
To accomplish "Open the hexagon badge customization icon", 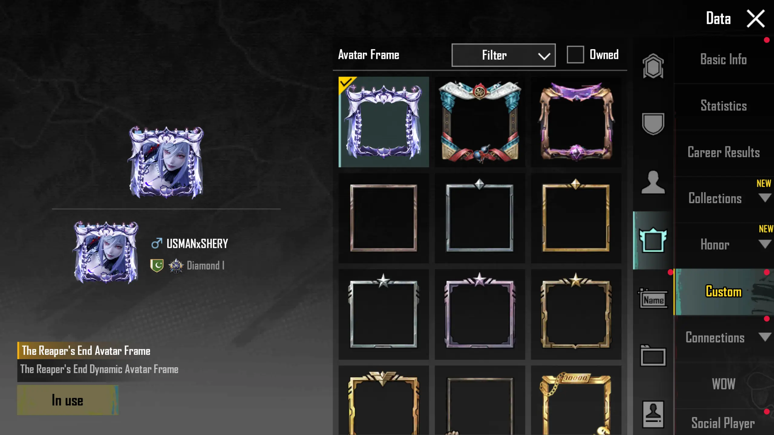I will pyautogui.click(x=653, y=66).
